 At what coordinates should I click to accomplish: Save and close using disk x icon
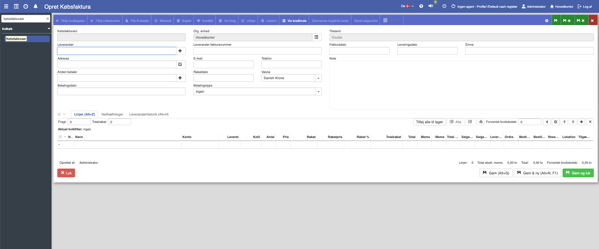coord(581,21)
